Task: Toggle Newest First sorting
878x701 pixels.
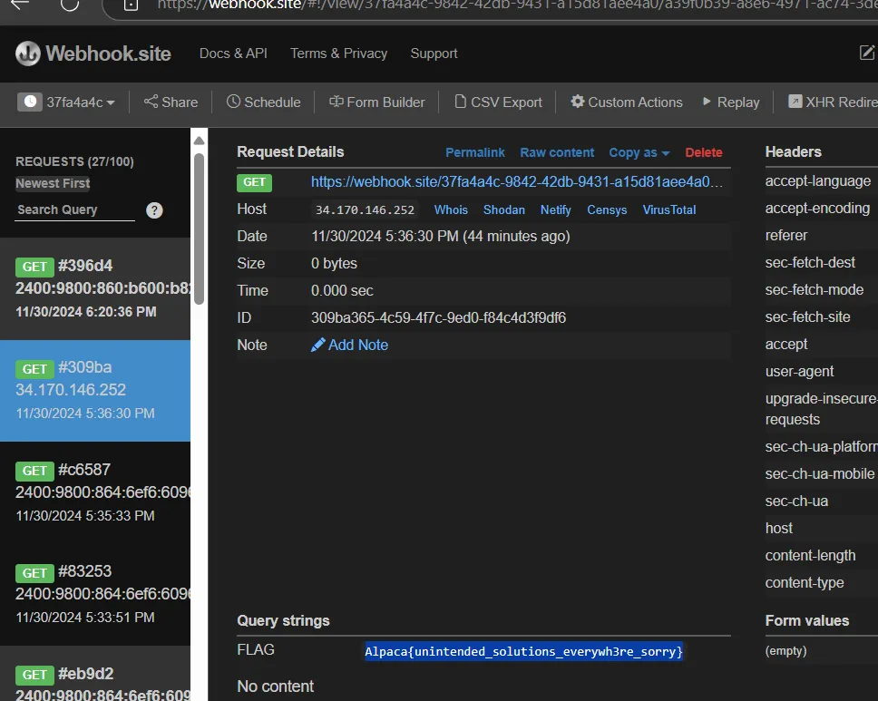Action: 53,183
